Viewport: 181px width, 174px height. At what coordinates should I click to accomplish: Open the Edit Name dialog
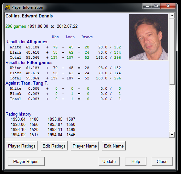pyautogui.click(x=114, y=146)
